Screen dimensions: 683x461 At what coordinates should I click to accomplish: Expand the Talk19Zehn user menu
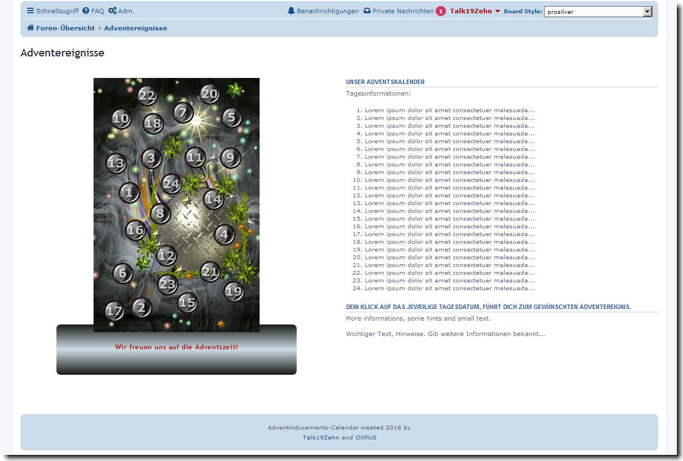[x=474, y=11]
